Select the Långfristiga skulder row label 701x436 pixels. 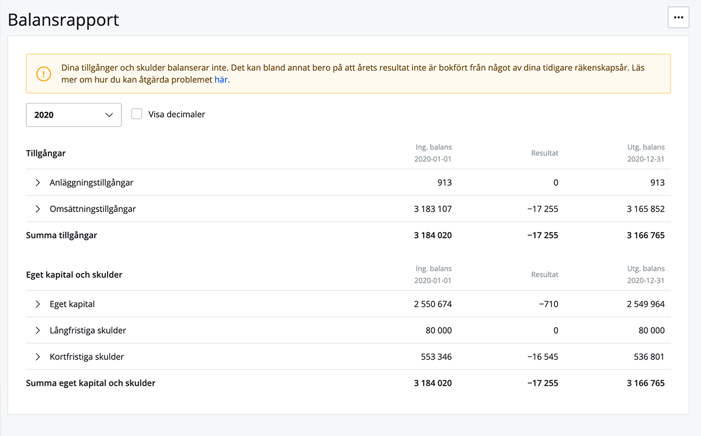[88, 330]
